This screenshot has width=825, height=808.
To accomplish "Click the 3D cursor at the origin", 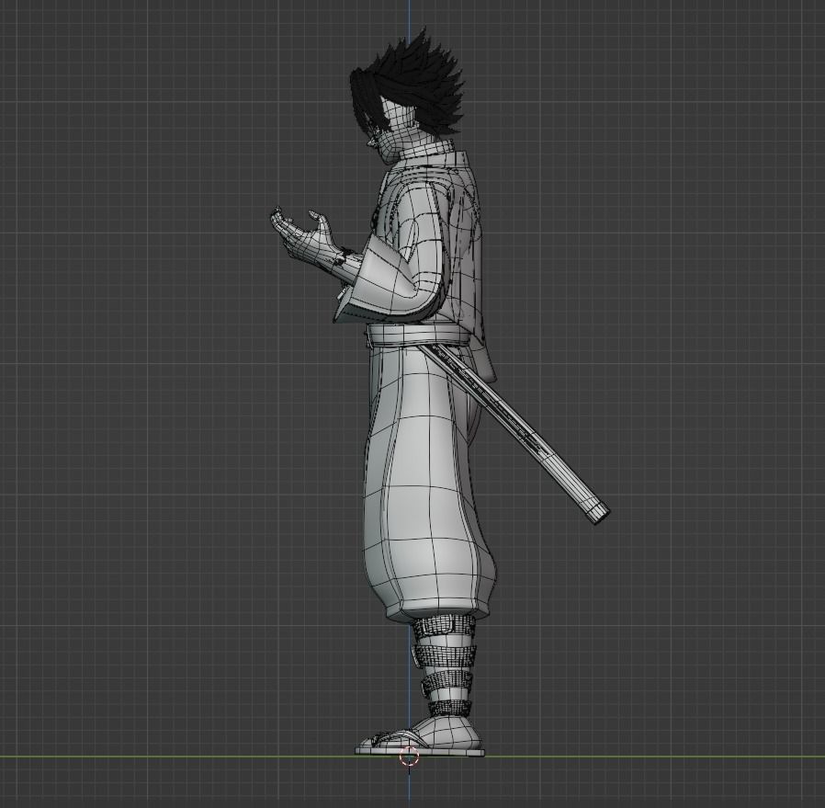I will coord(410,757).
